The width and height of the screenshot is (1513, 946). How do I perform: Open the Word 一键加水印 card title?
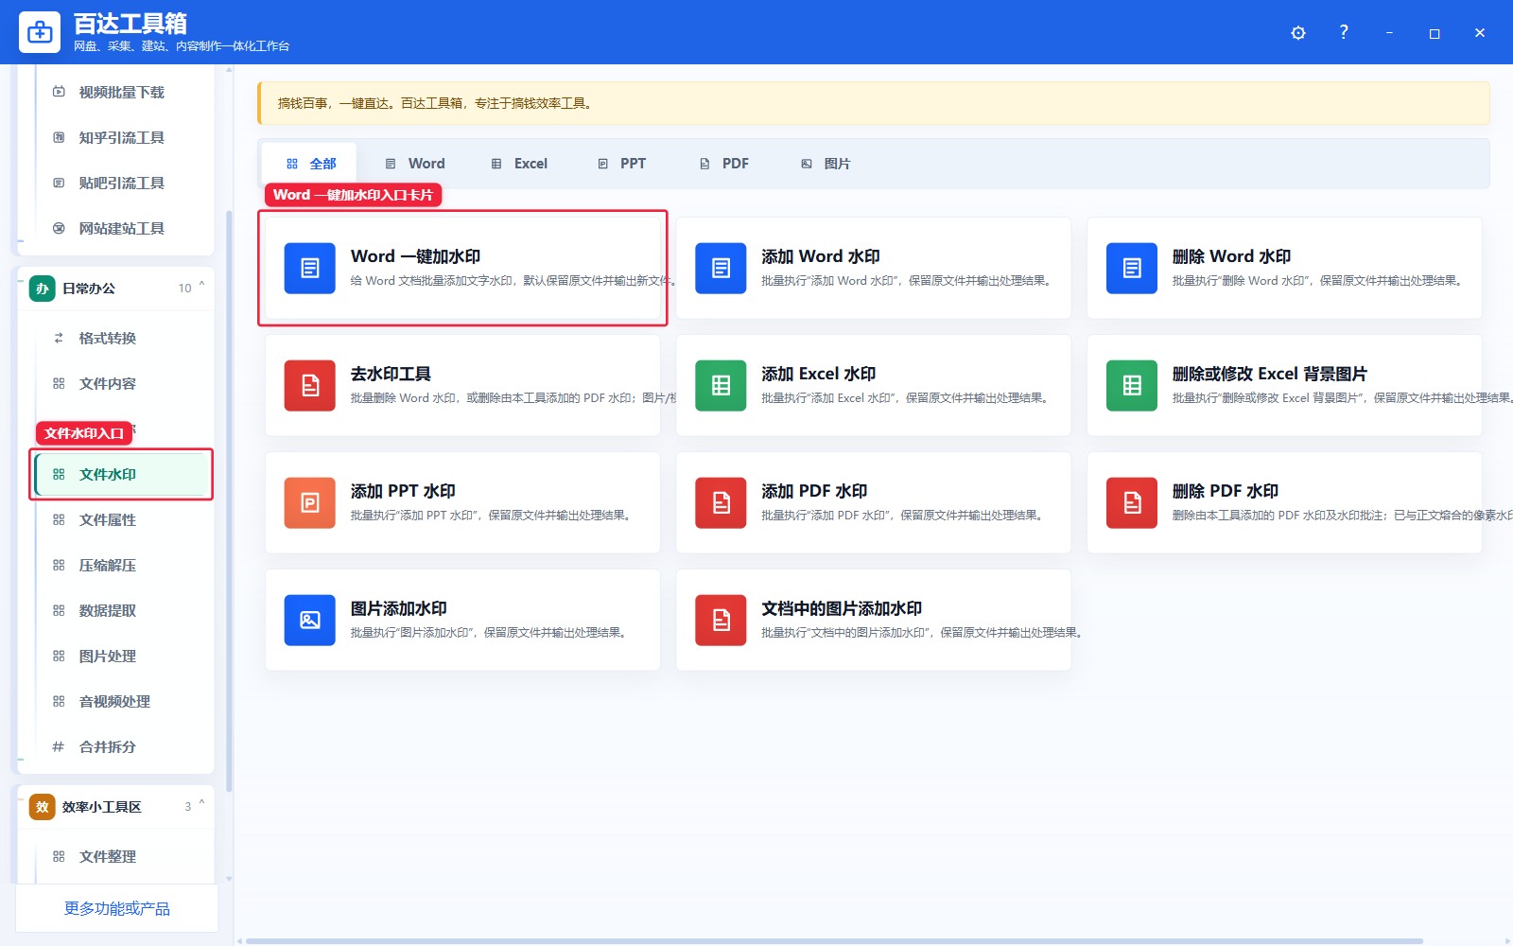coord(415,256)
